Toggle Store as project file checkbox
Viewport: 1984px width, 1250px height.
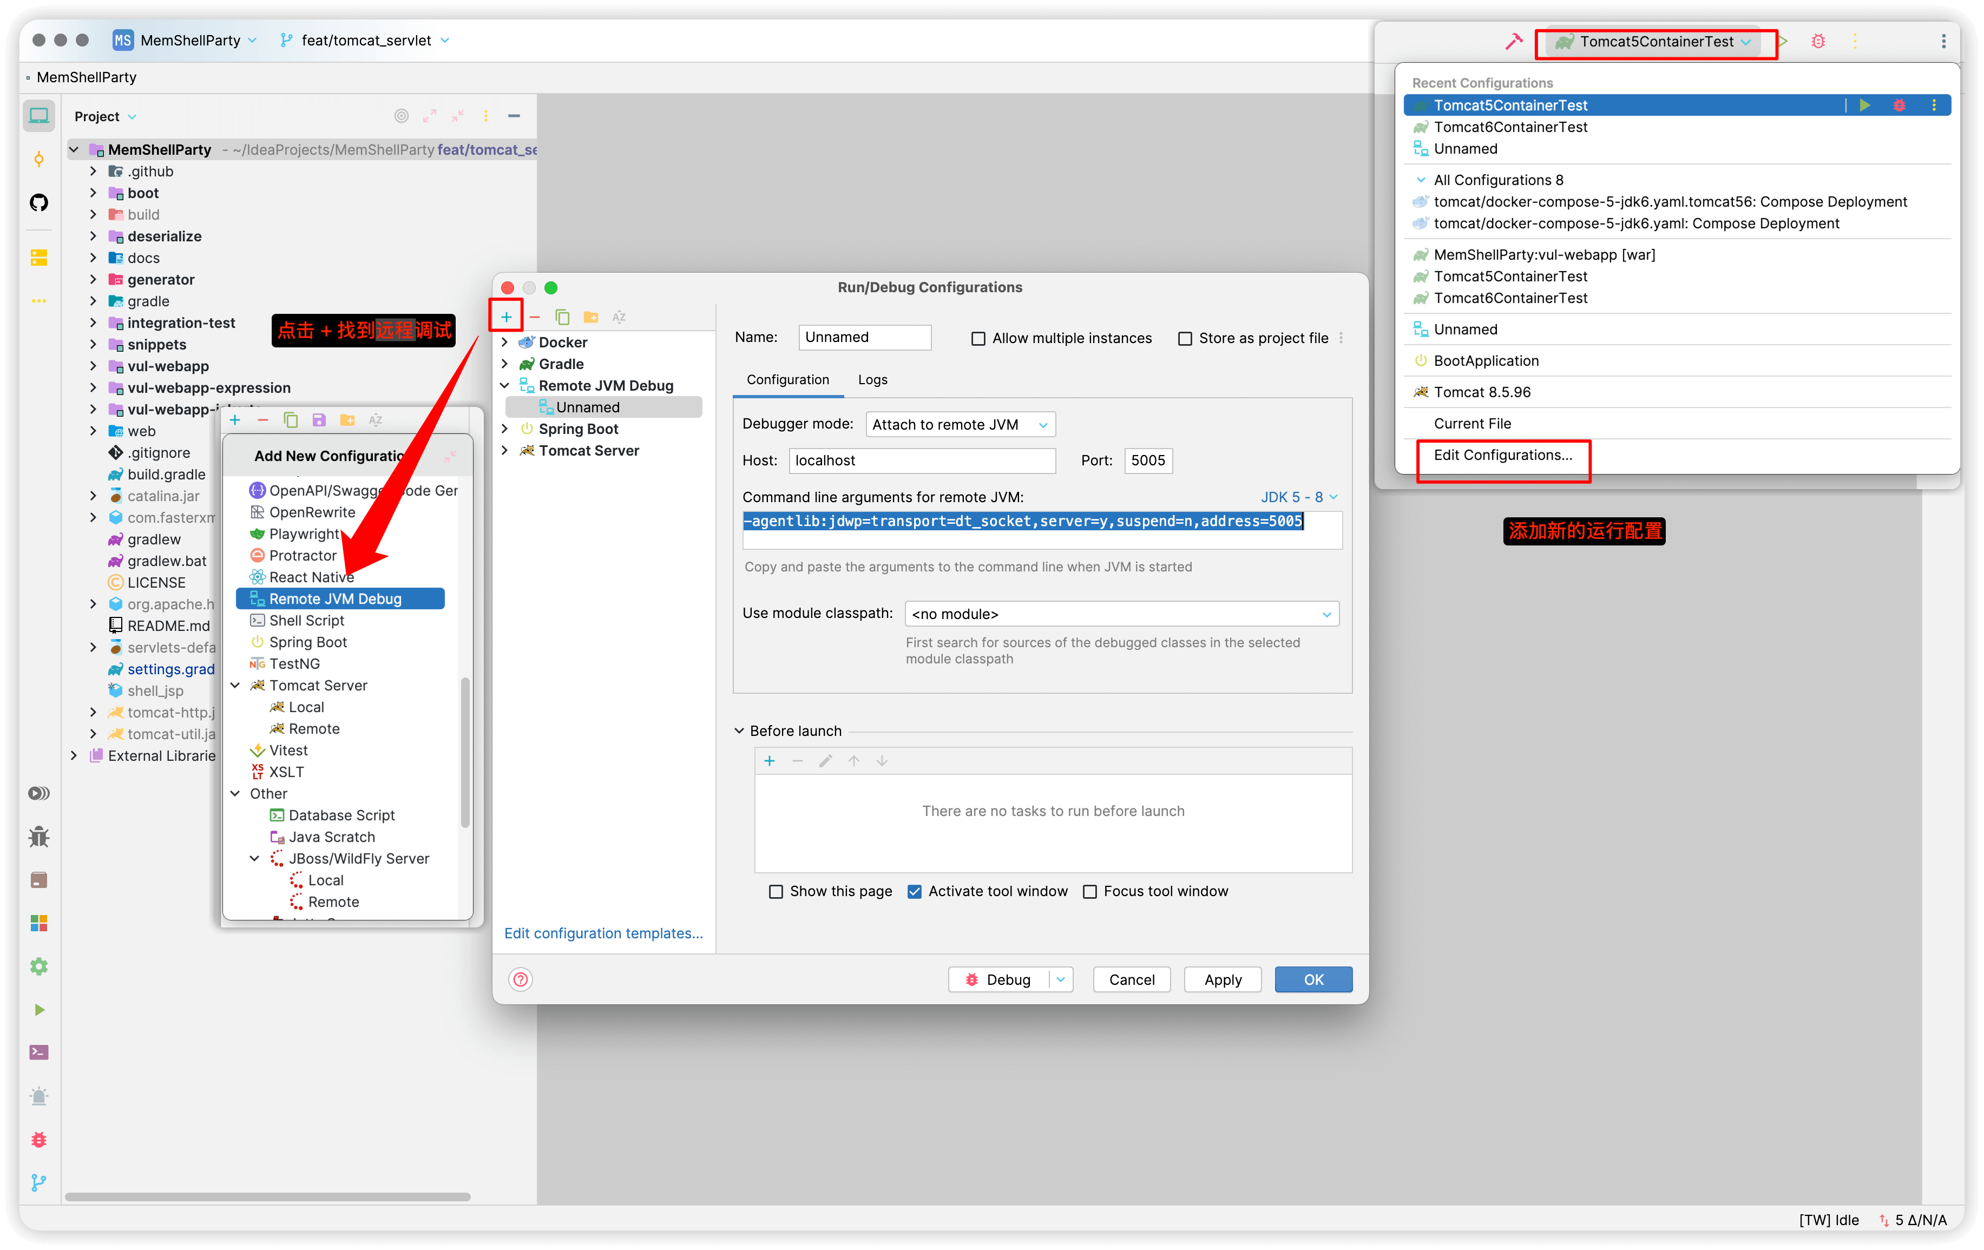pyautogui.click(x=1185, y=339)
